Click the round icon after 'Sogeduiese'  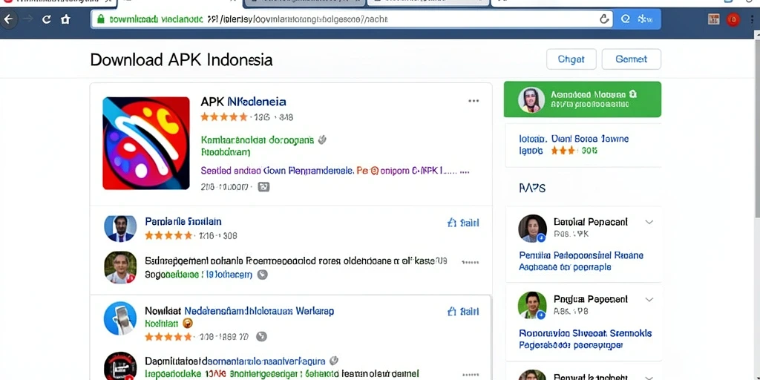262,275
